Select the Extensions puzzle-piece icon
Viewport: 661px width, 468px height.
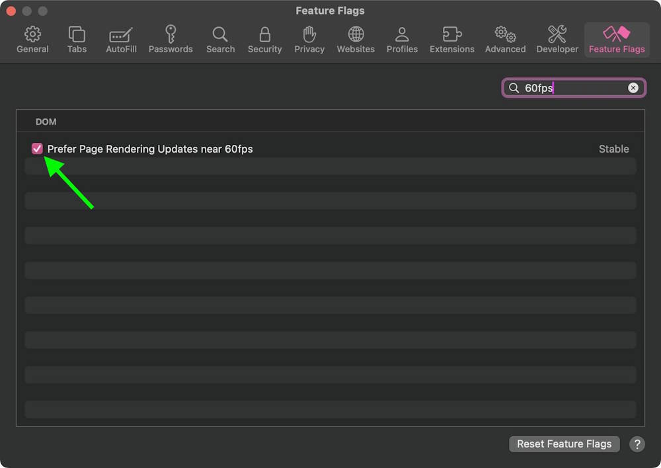coord(451,38)
